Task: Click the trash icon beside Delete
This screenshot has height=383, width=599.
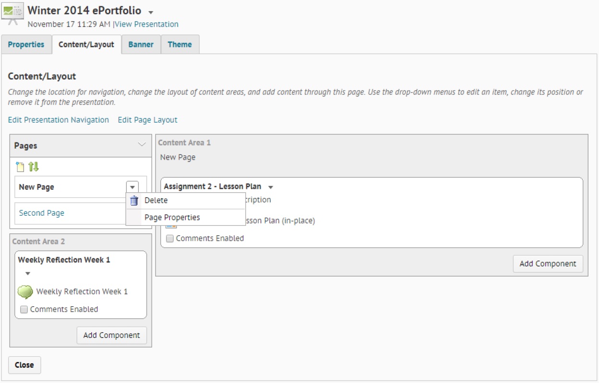Action: click(x=134, y=200)
